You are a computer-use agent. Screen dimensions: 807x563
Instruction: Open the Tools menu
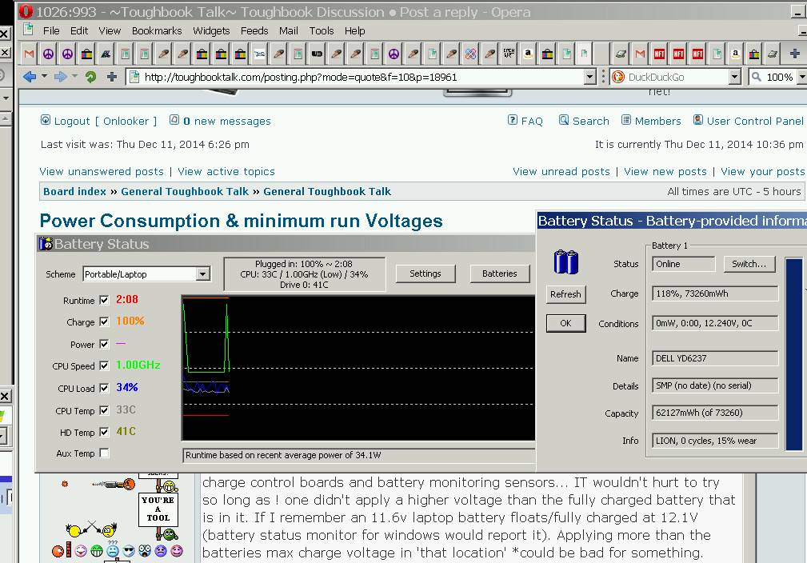point(322,31)
